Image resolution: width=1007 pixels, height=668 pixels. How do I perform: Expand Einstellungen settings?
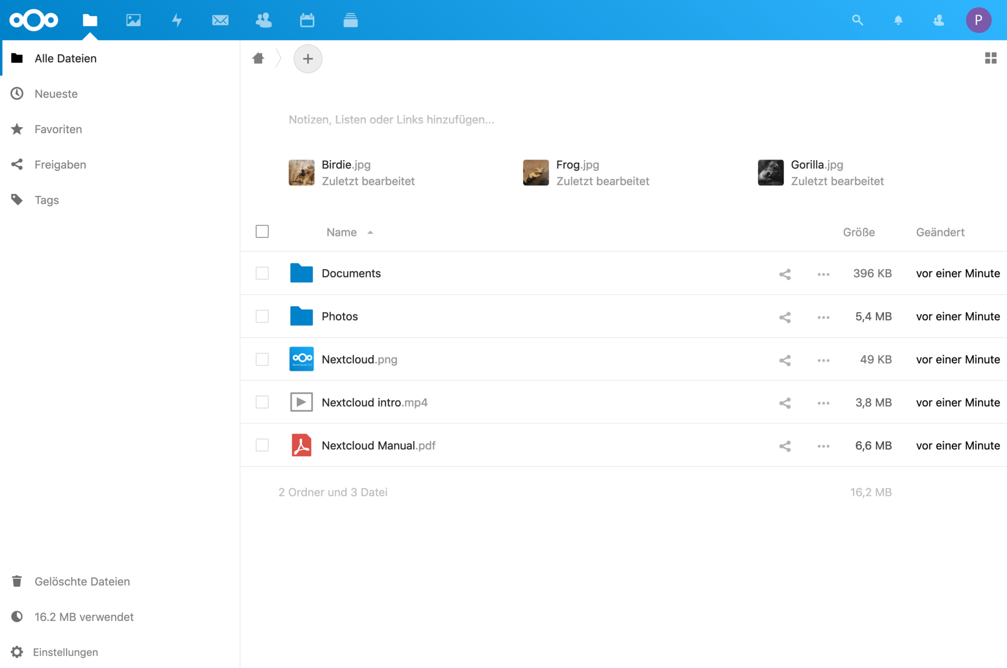[120, 652]
